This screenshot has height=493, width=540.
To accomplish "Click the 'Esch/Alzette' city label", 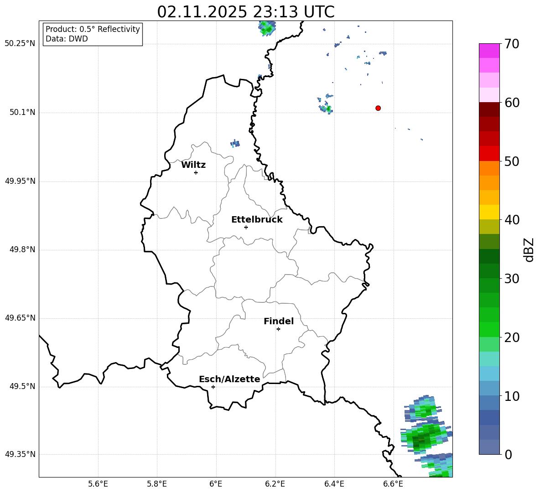I will tap(229, 379).
